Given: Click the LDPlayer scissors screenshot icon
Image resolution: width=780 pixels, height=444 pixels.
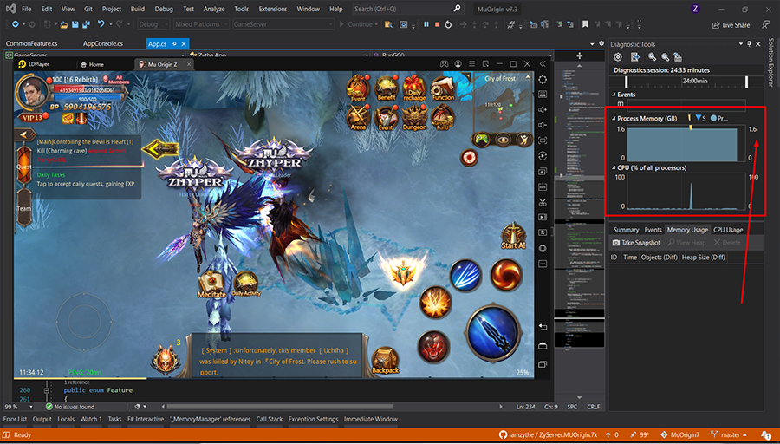Looking at the screenshot, I should pos(543,202).
